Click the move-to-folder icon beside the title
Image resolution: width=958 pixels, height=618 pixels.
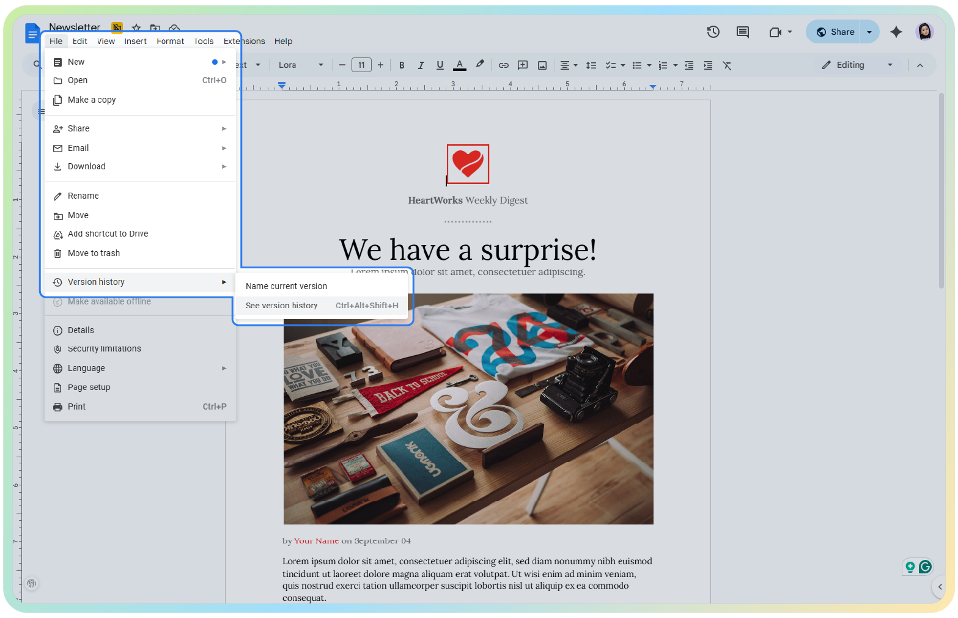155,28
